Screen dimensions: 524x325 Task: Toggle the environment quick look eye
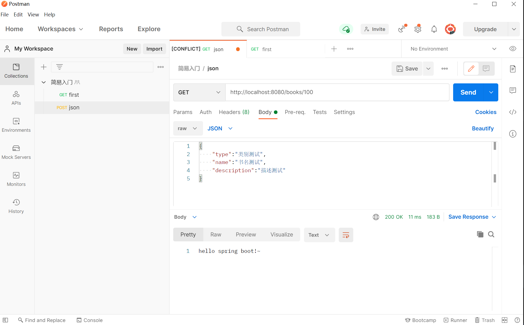pyautogui.click(x=513, y=49)
